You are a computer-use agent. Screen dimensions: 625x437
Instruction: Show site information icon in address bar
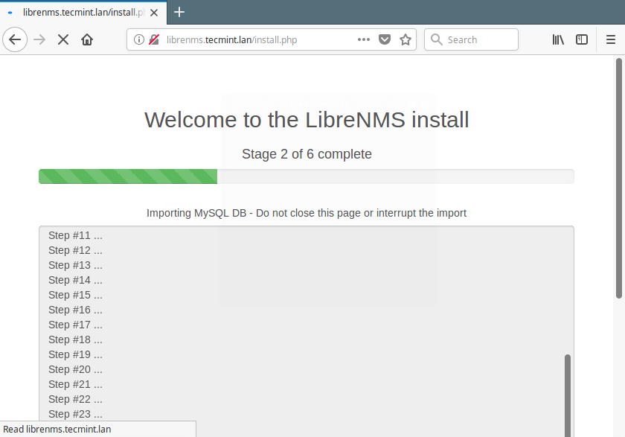pos(138,39)
